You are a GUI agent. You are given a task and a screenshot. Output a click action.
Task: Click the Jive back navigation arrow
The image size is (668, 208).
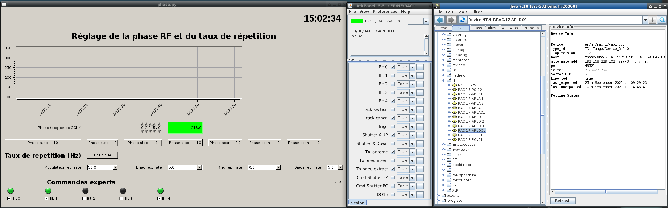(440, 20)
